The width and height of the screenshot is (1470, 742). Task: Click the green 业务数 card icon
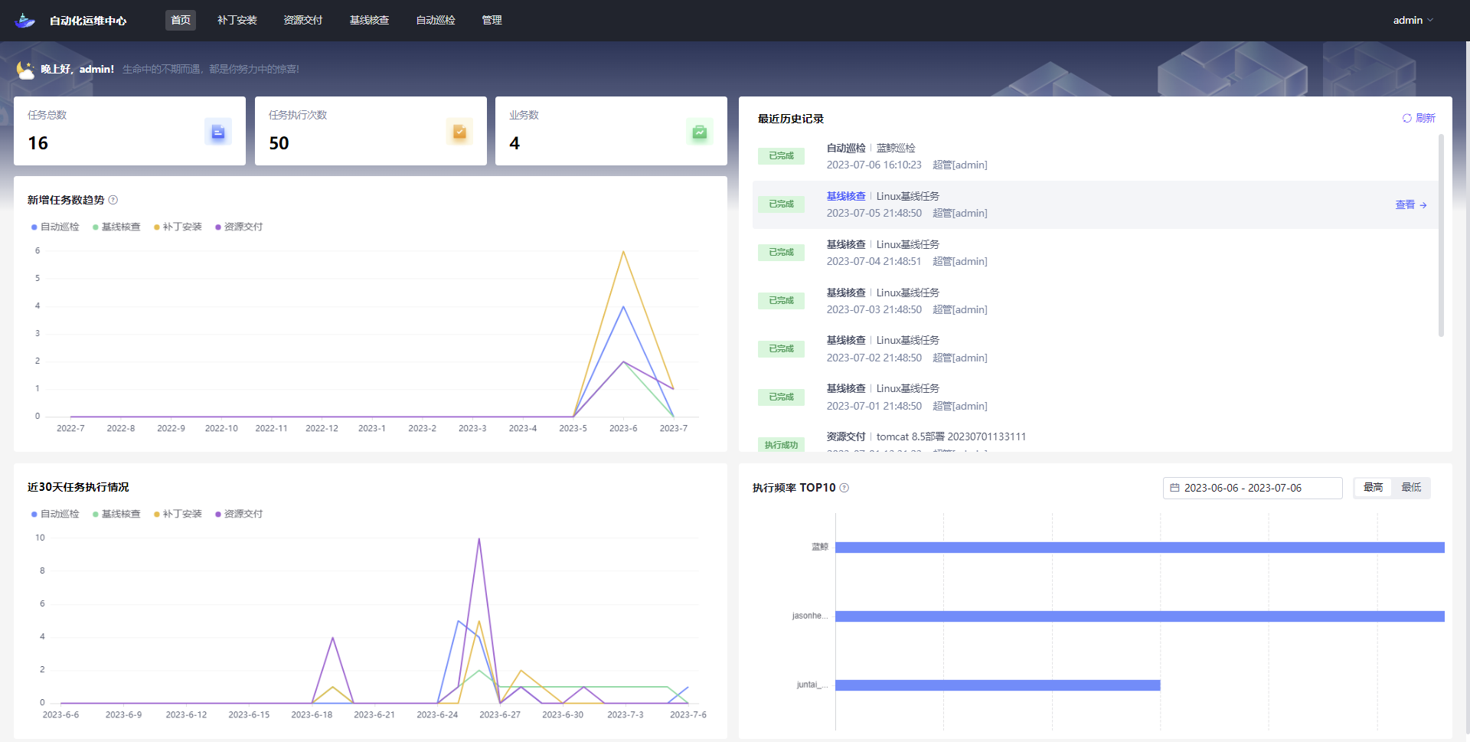[x=700, y=132]
